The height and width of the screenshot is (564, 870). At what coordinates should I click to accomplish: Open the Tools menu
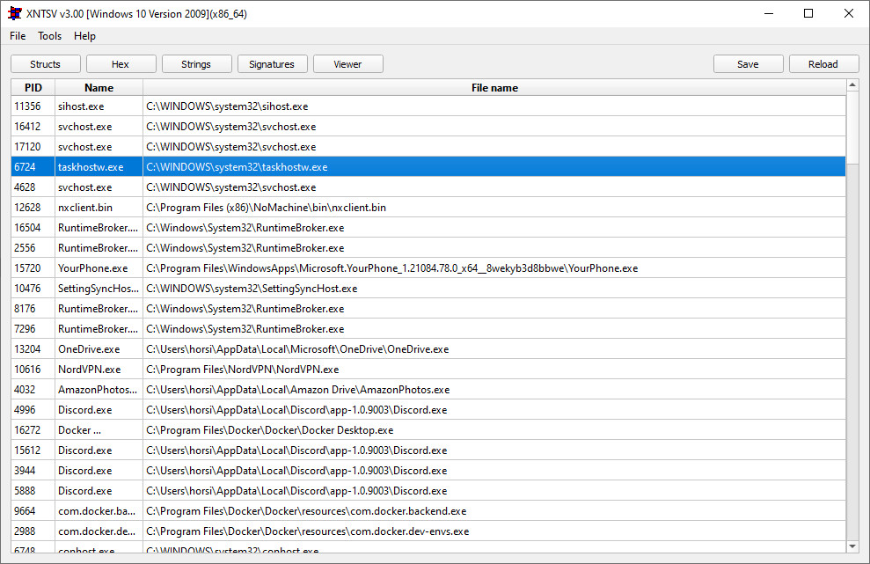(49, 36)
